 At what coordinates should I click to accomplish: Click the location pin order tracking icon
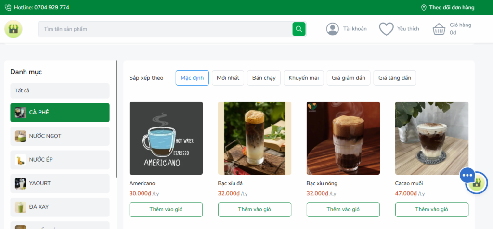pos(424,8)
